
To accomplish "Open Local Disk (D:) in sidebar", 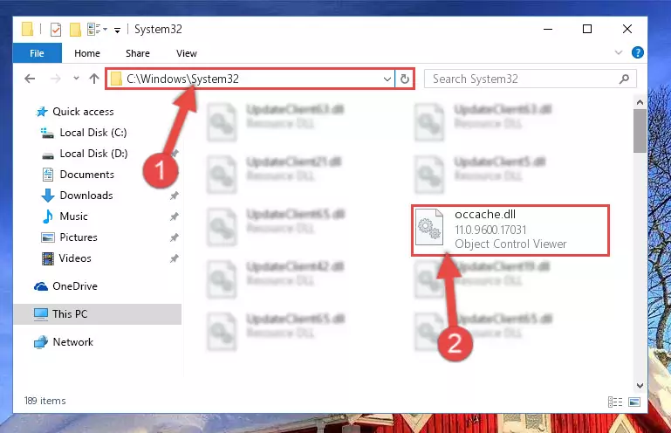I will coord(85,154).
